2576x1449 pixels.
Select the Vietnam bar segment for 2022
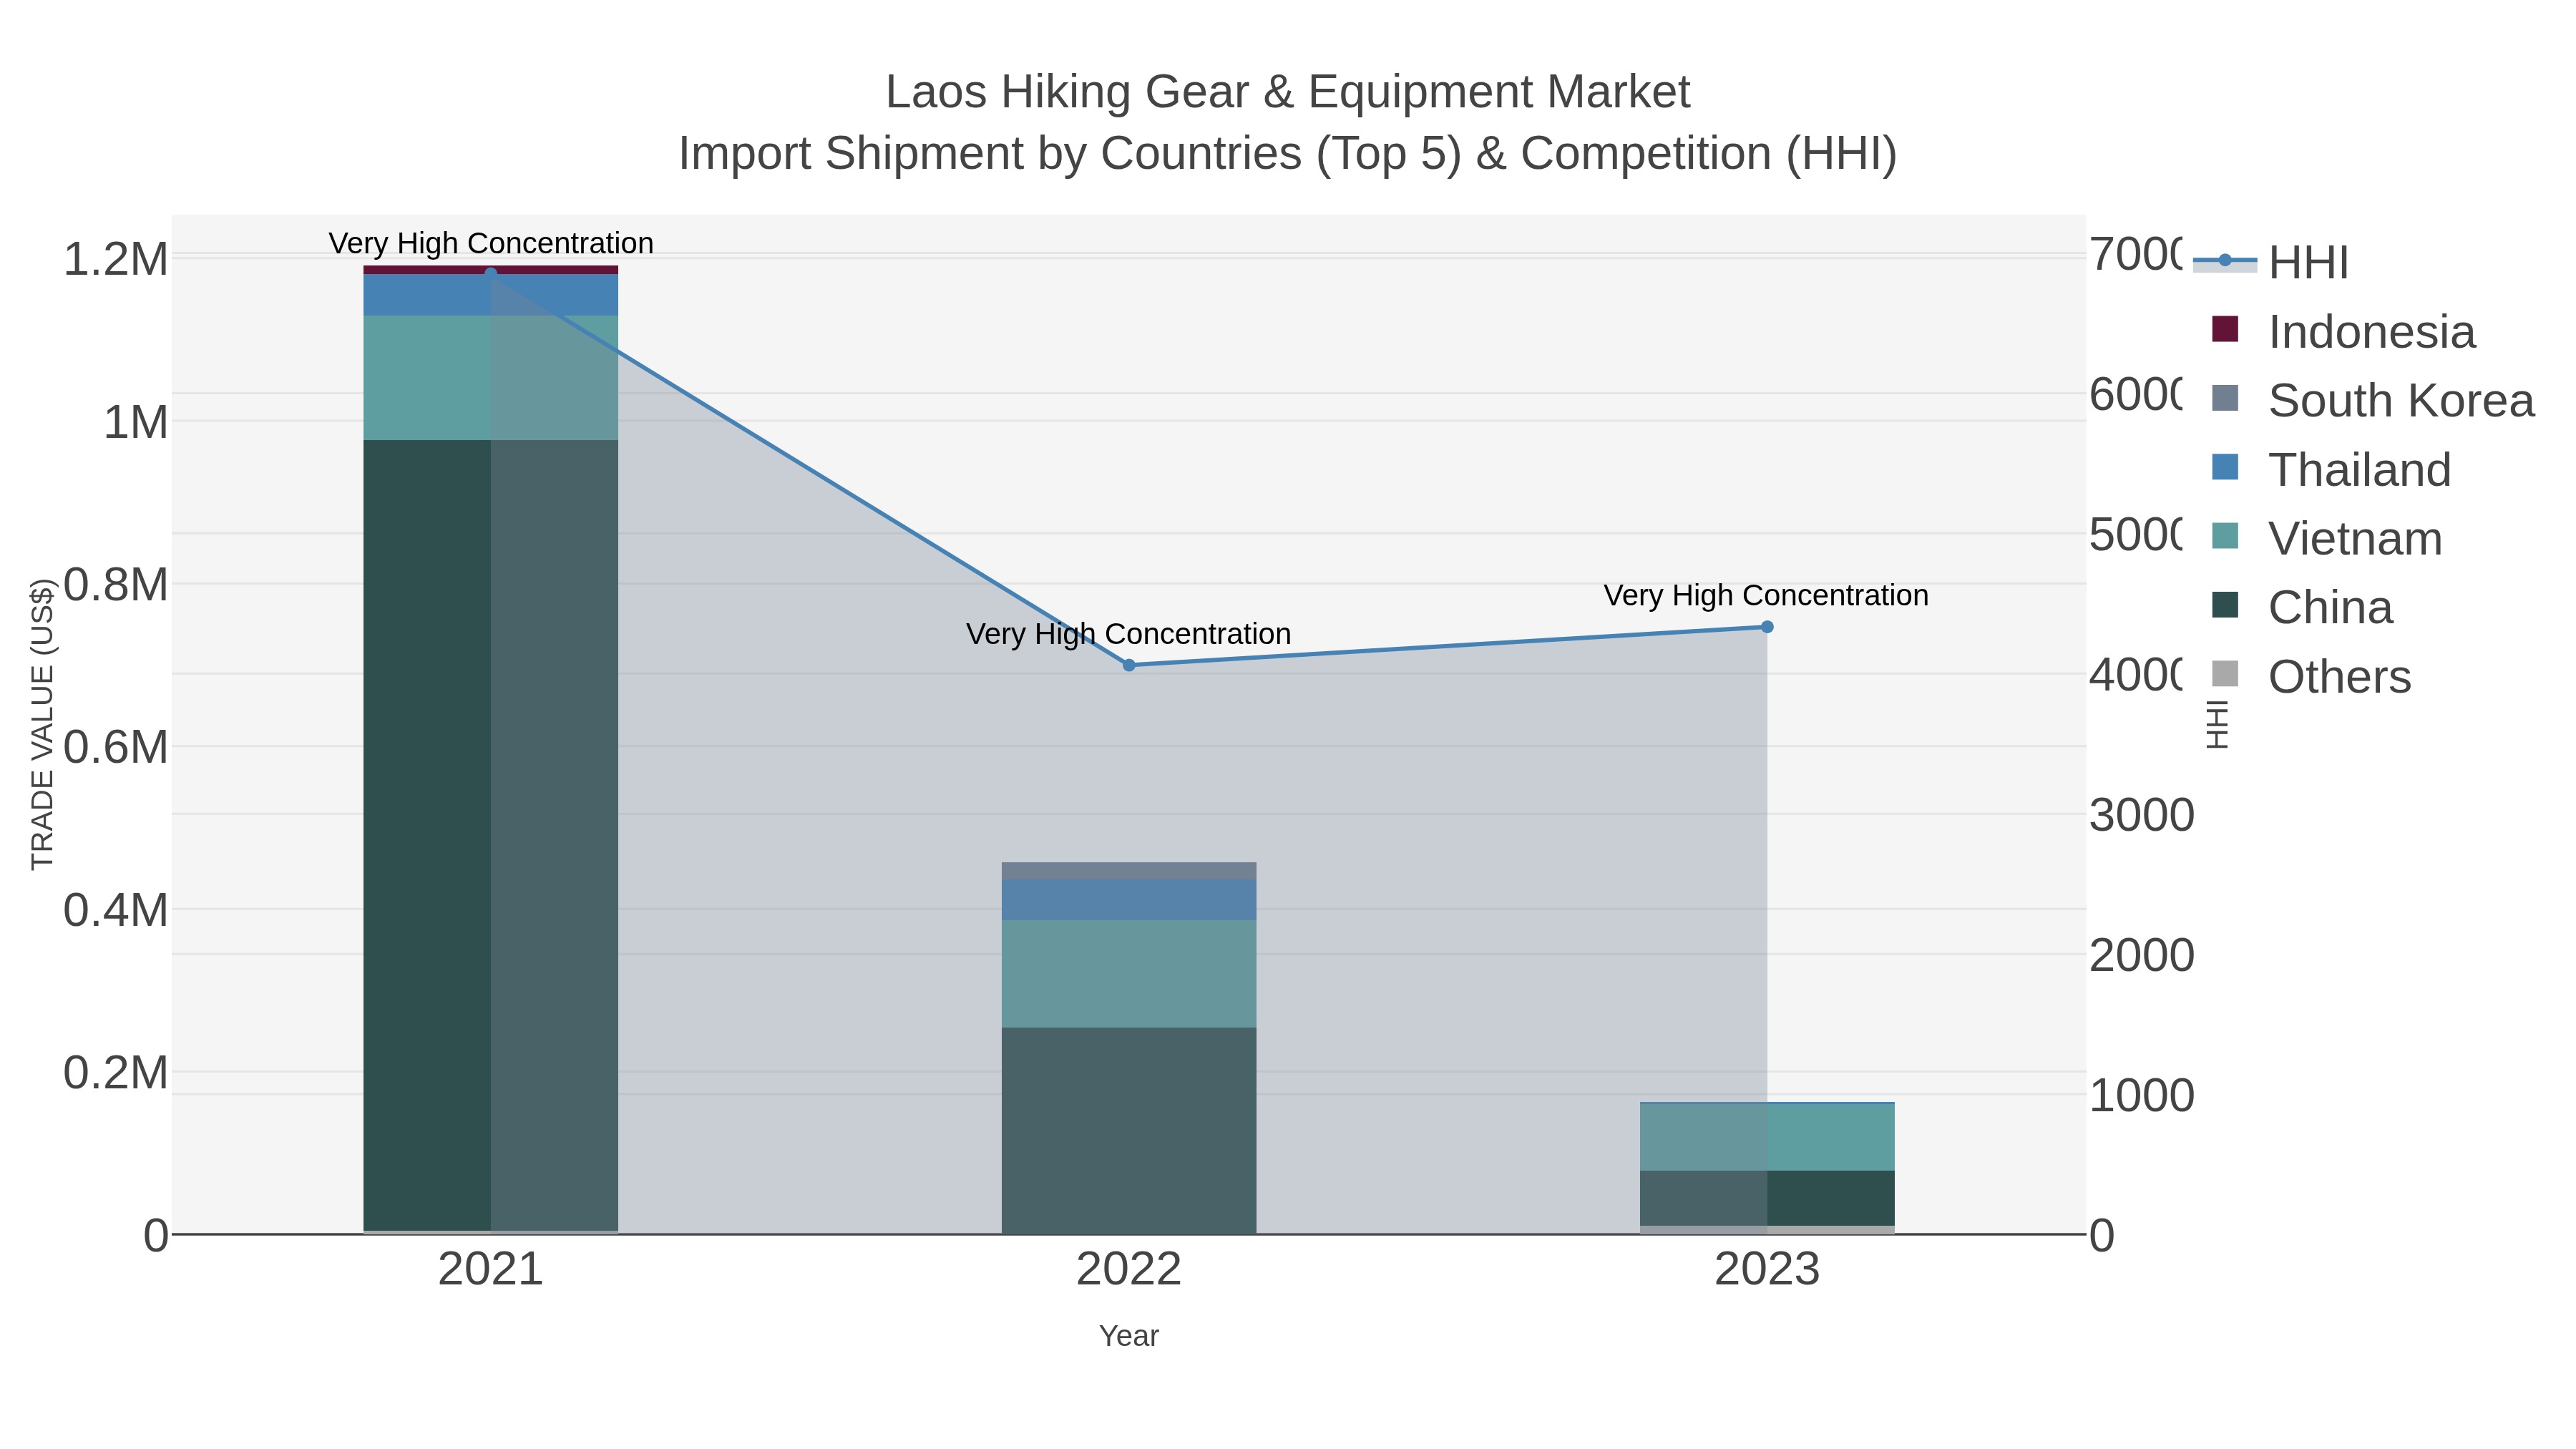click(1129, 974)
